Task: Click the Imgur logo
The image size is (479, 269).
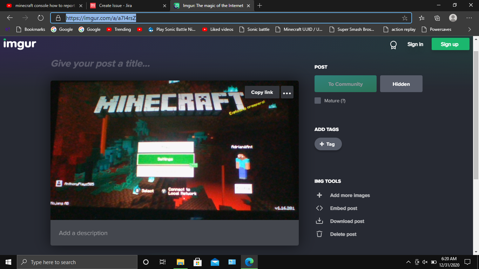Action: [x=20, y=44]
